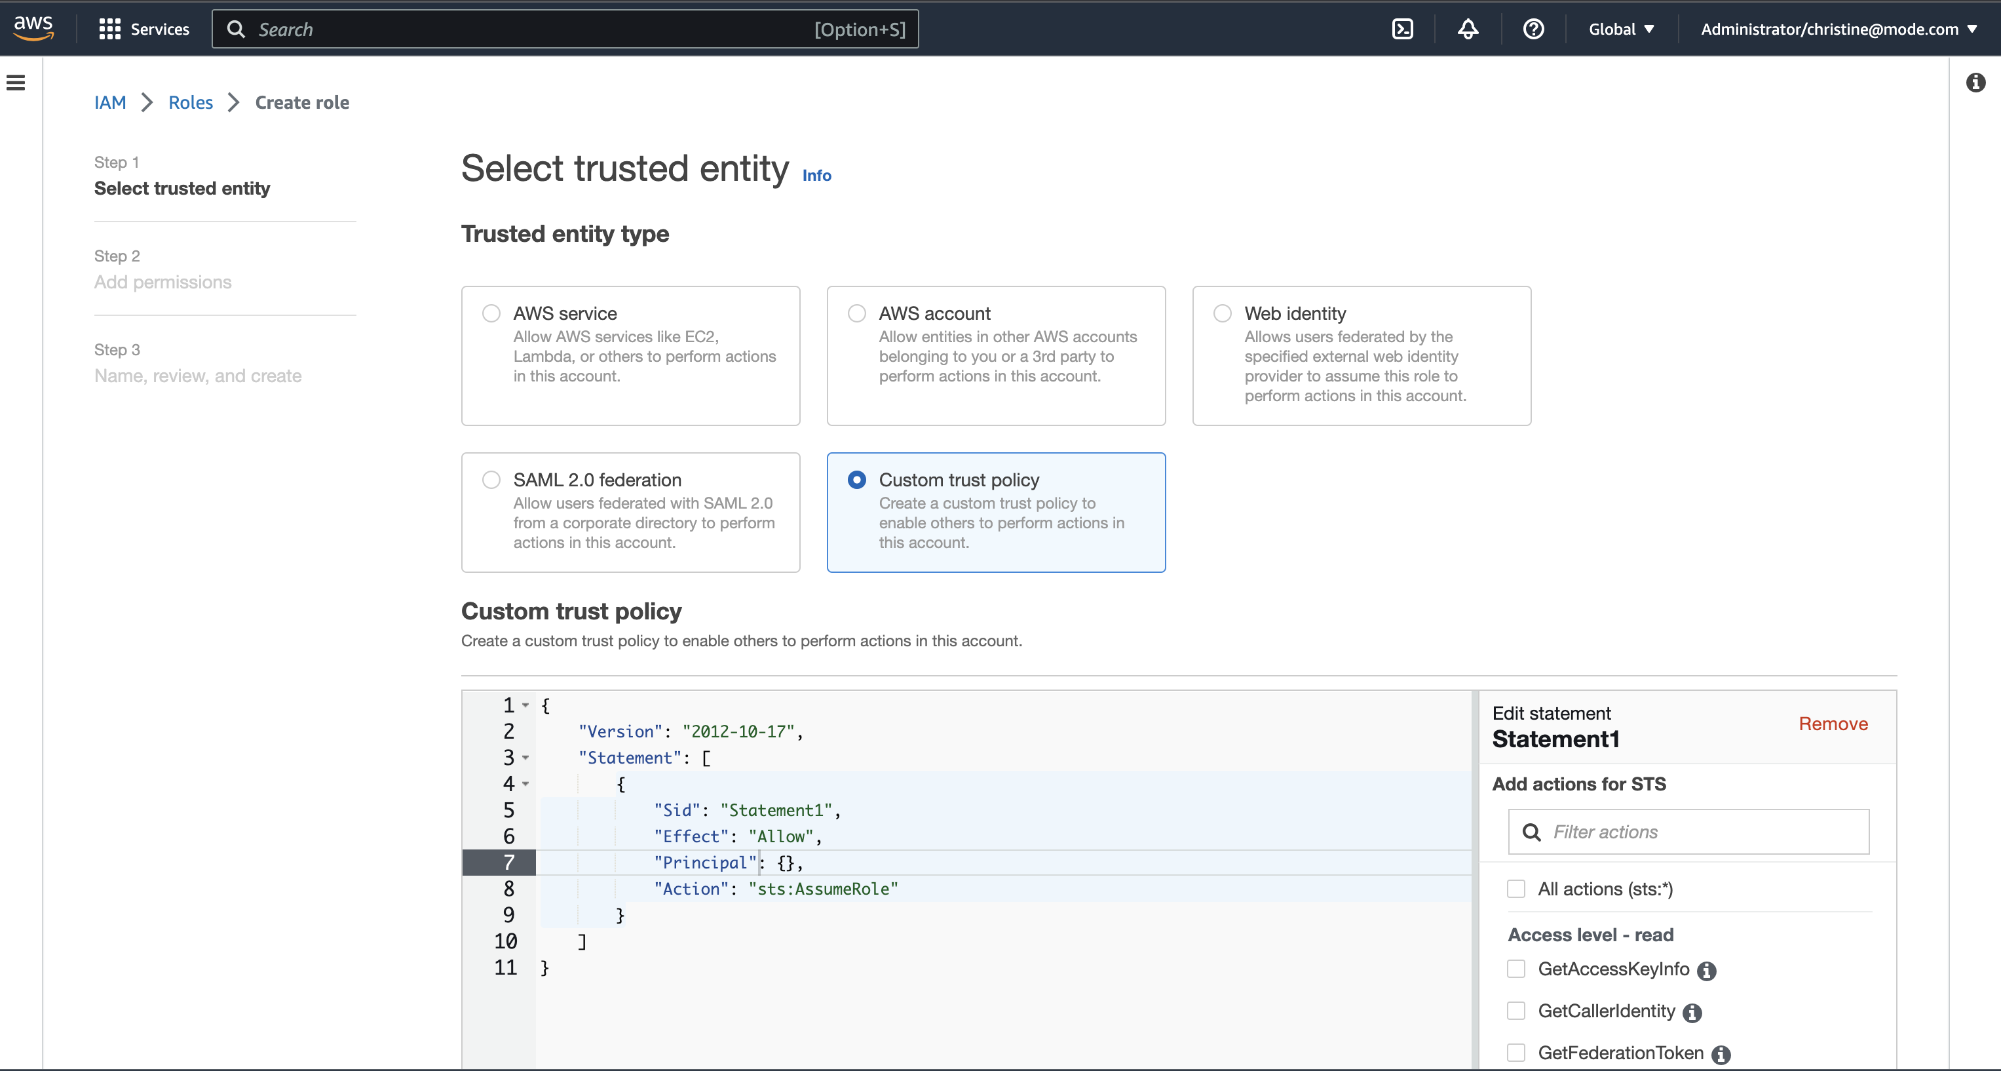Screen dimensions: 2001x1071
Task: Open the Info link beside page title
Action: (816, 176)
